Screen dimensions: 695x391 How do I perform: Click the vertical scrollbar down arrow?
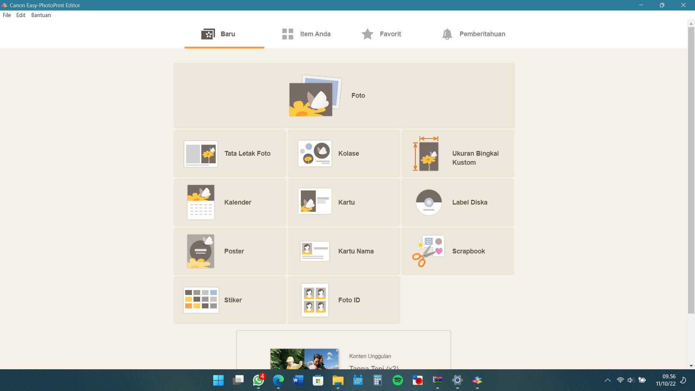[x=691, y=366]
